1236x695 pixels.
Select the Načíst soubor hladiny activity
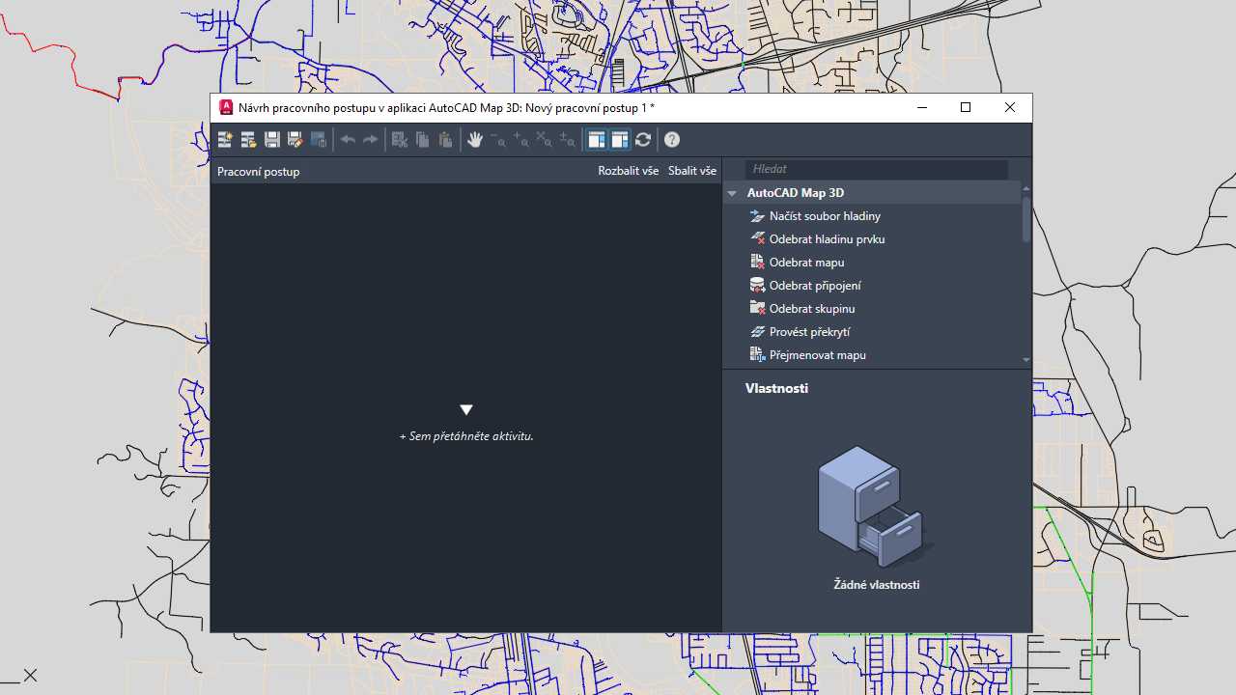(825, 216)
